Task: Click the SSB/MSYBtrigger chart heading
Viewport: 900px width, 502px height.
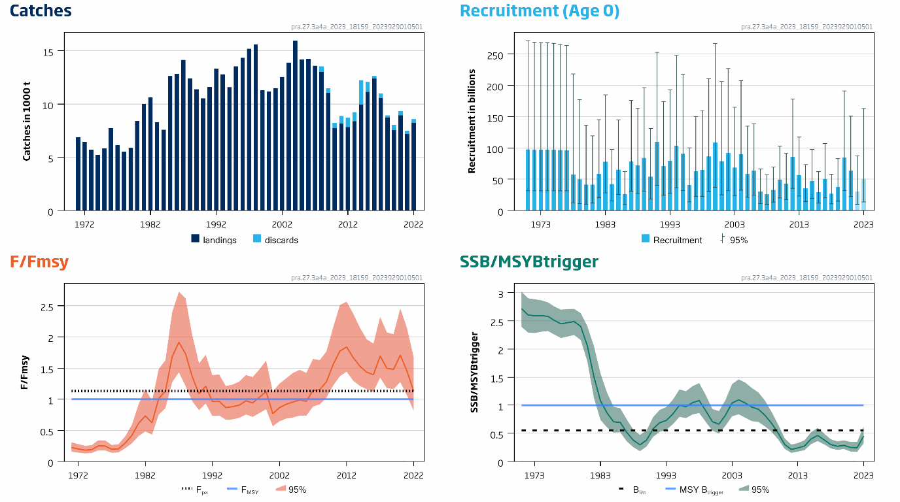Action: 529,262
